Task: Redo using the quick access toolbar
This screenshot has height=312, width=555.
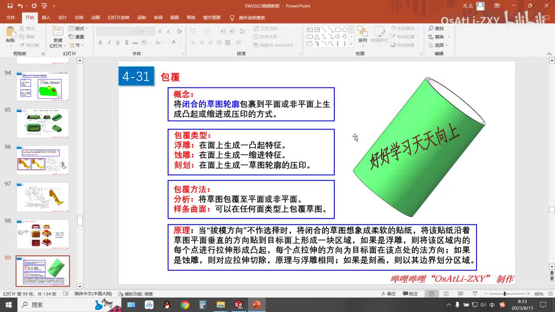Action: click(x=33, y=6)
